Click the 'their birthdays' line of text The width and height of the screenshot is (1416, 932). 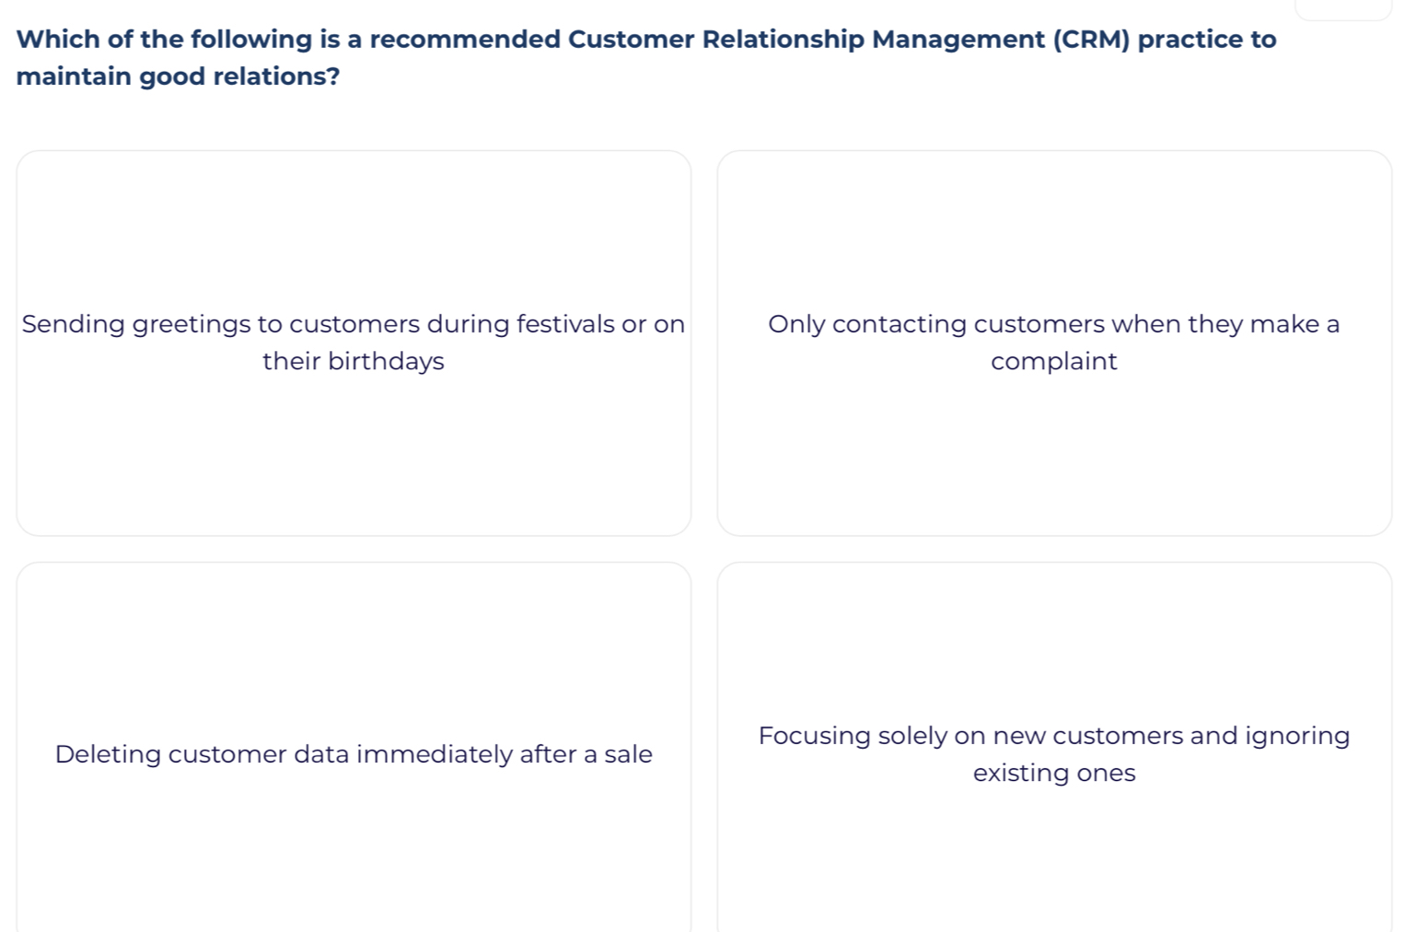pos(354,361)
